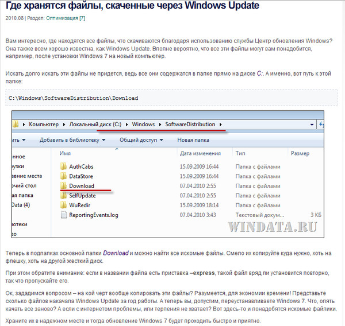Click the address bar folder icon
345x326 pixels.
click(16, 124)
